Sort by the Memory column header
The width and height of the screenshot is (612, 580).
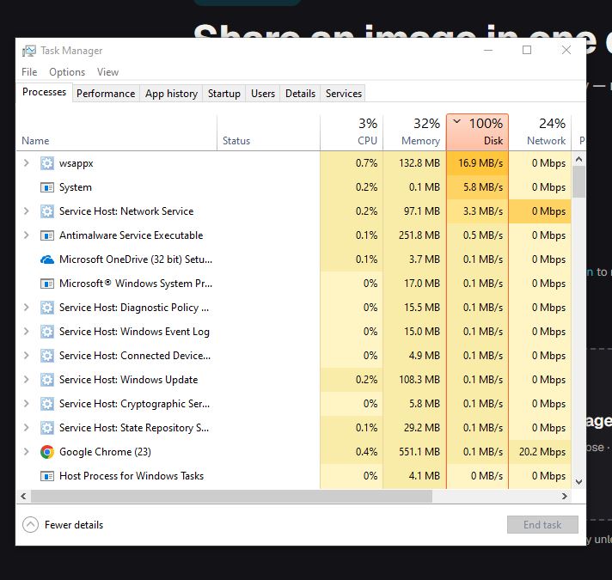click(414, 131)
